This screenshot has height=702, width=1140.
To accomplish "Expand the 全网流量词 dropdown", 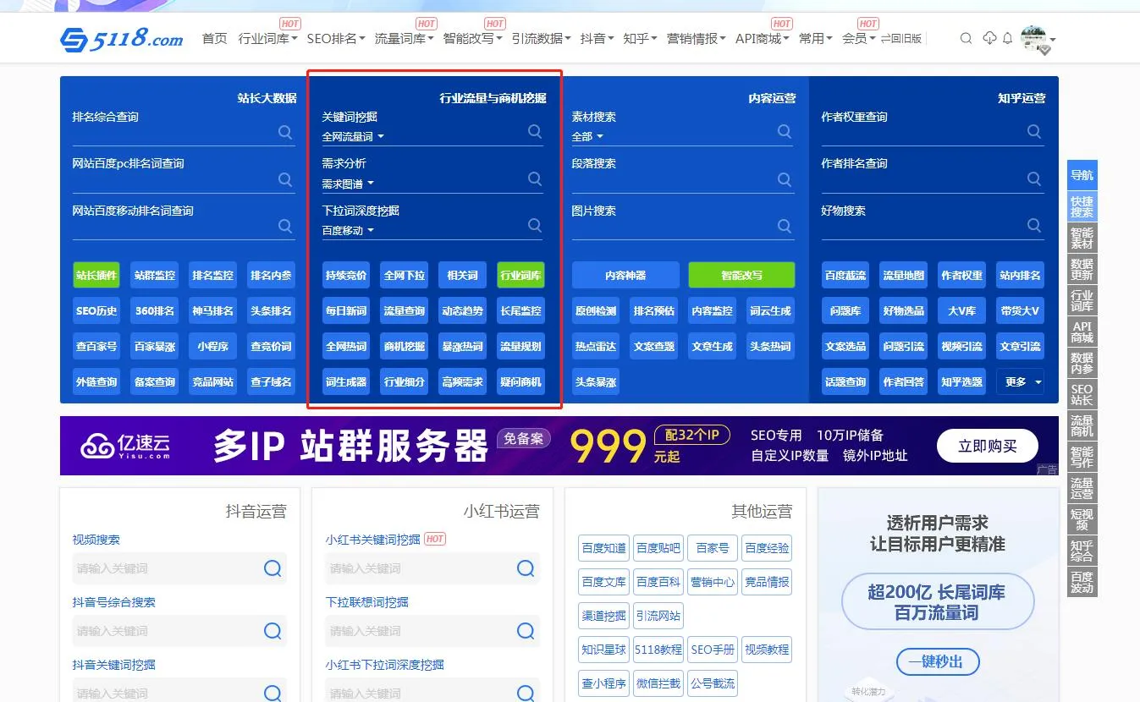I will click(353, 137).
